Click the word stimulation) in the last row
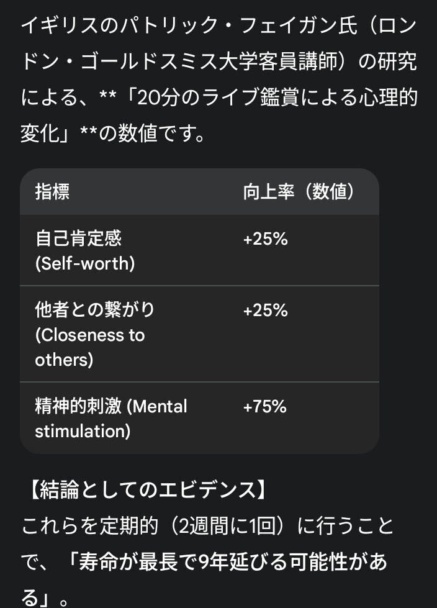This screenshot has height=608, width=437. point(83,431)
